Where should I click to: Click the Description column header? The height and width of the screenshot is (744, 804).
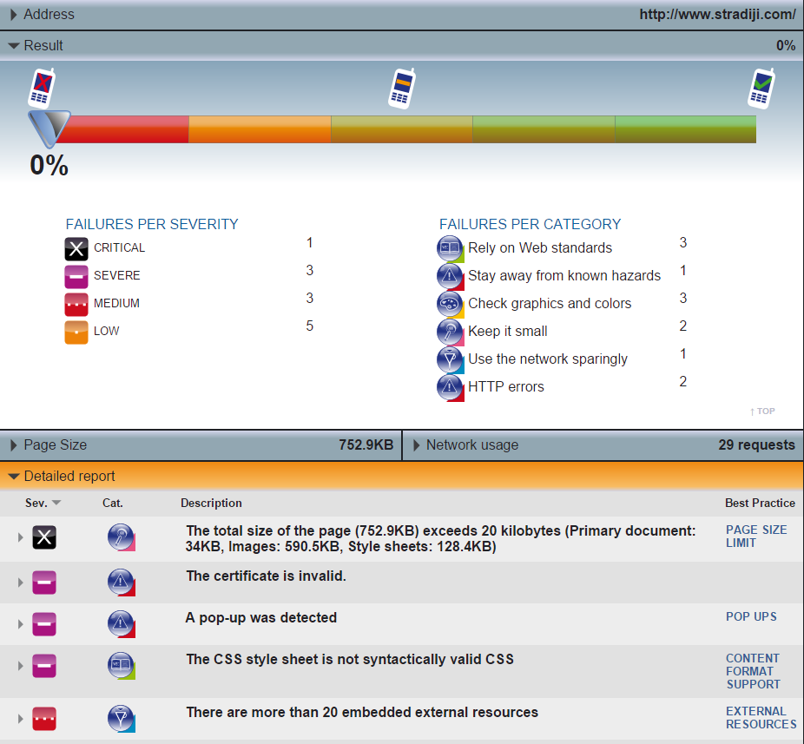tap(211, 503)
